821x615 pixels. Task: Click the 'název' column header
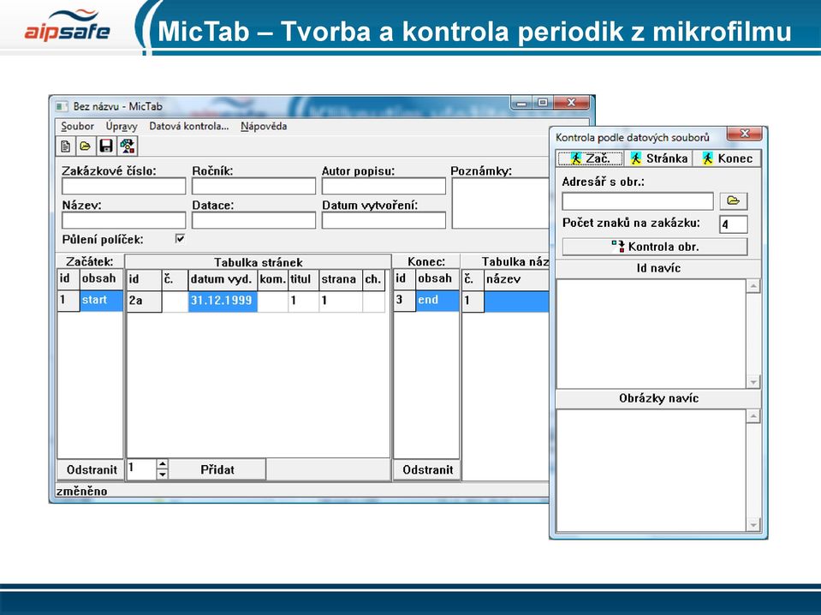point(516,280)
